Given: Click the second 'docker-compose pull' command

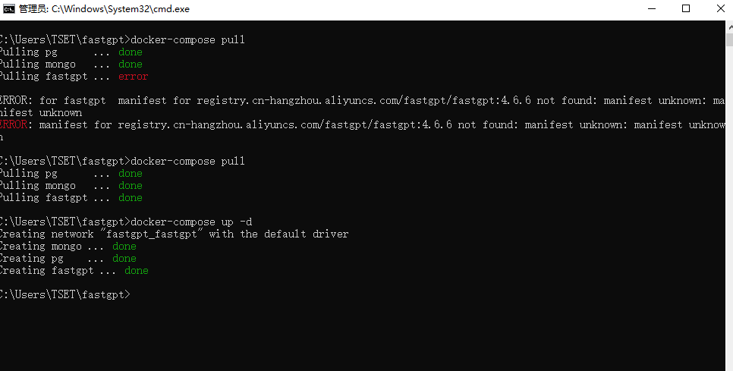Looking at the screenshot, I should [188, 161].
